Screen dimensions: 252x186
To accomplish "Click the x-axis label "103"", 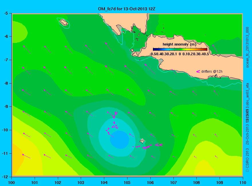I will point(81,183).
